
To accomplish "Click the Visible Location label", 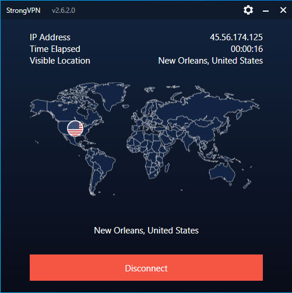I will (x=60, y=61).
